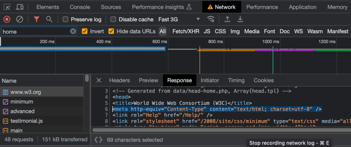Click the teal load event line in overview
The image size is (351, 147).
[273, 60]
